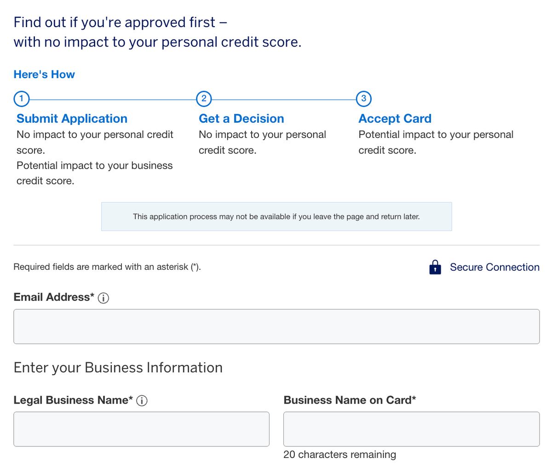Select step 3 circle for Accept Card
Viewport: 552px width, 468px height.
tap(364, 99)
